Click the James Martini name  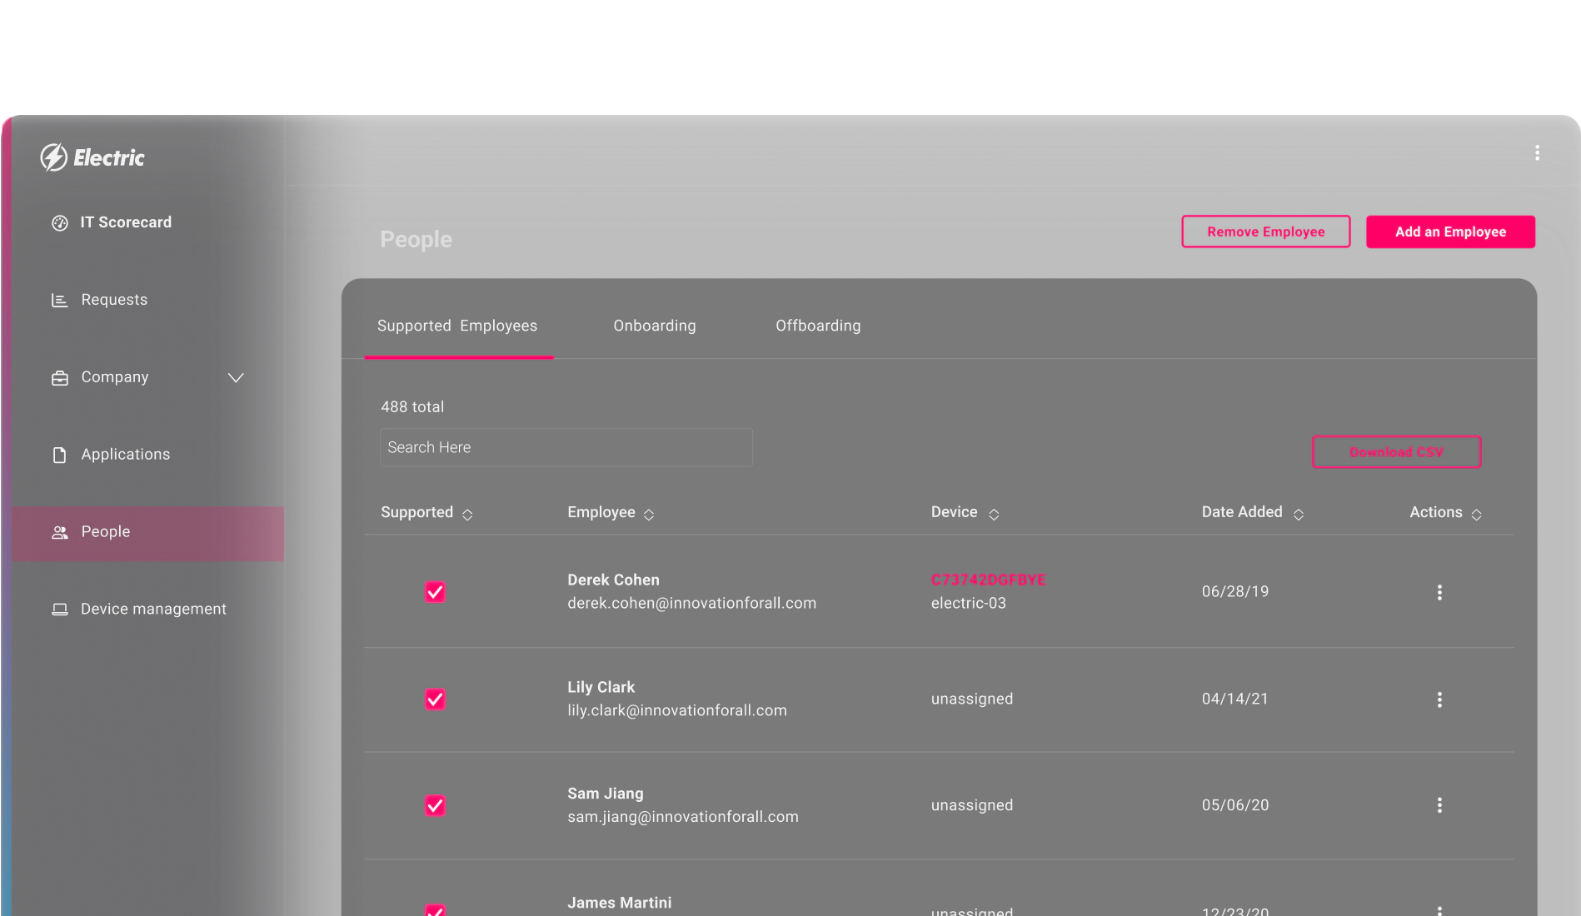click(619, 903)
